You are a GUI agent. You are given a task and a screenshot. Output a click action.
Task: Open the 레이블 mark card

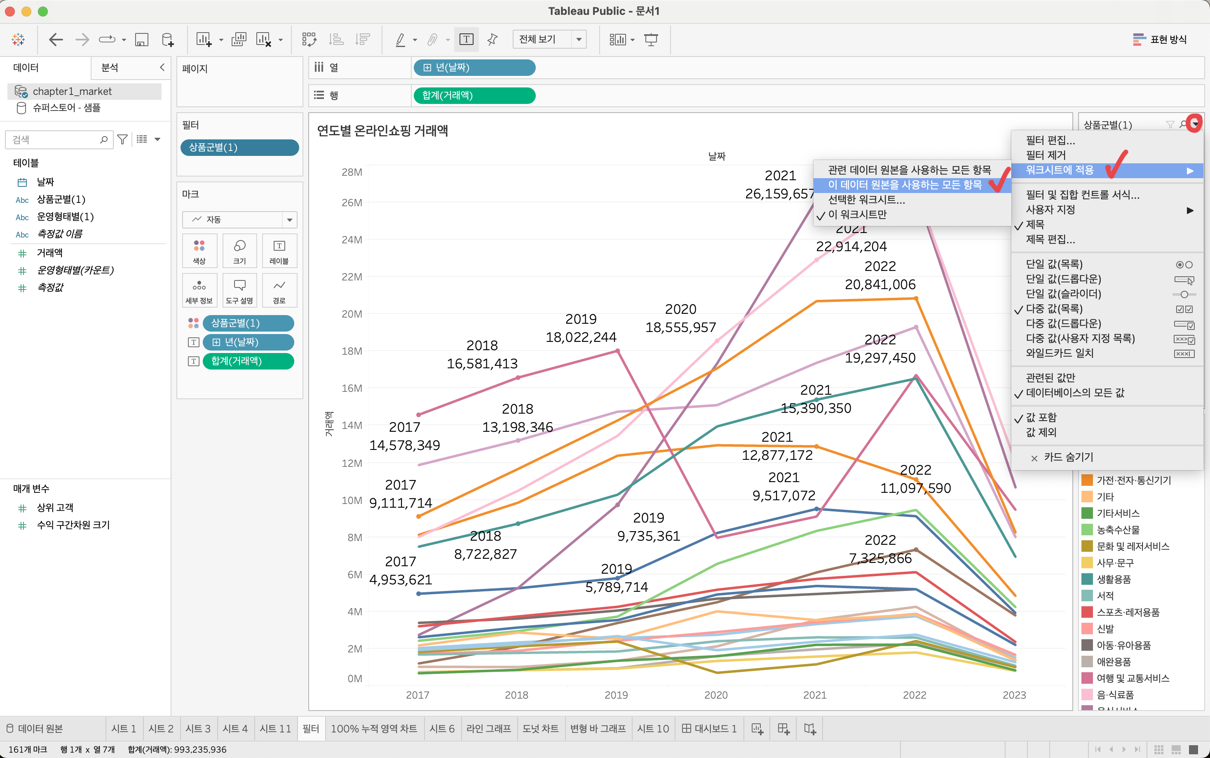[279, 251]
